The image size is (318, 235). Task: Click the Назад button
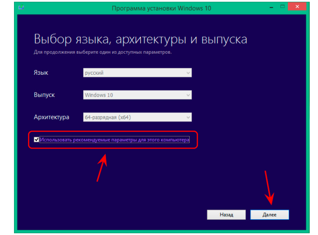pos(226,214)
